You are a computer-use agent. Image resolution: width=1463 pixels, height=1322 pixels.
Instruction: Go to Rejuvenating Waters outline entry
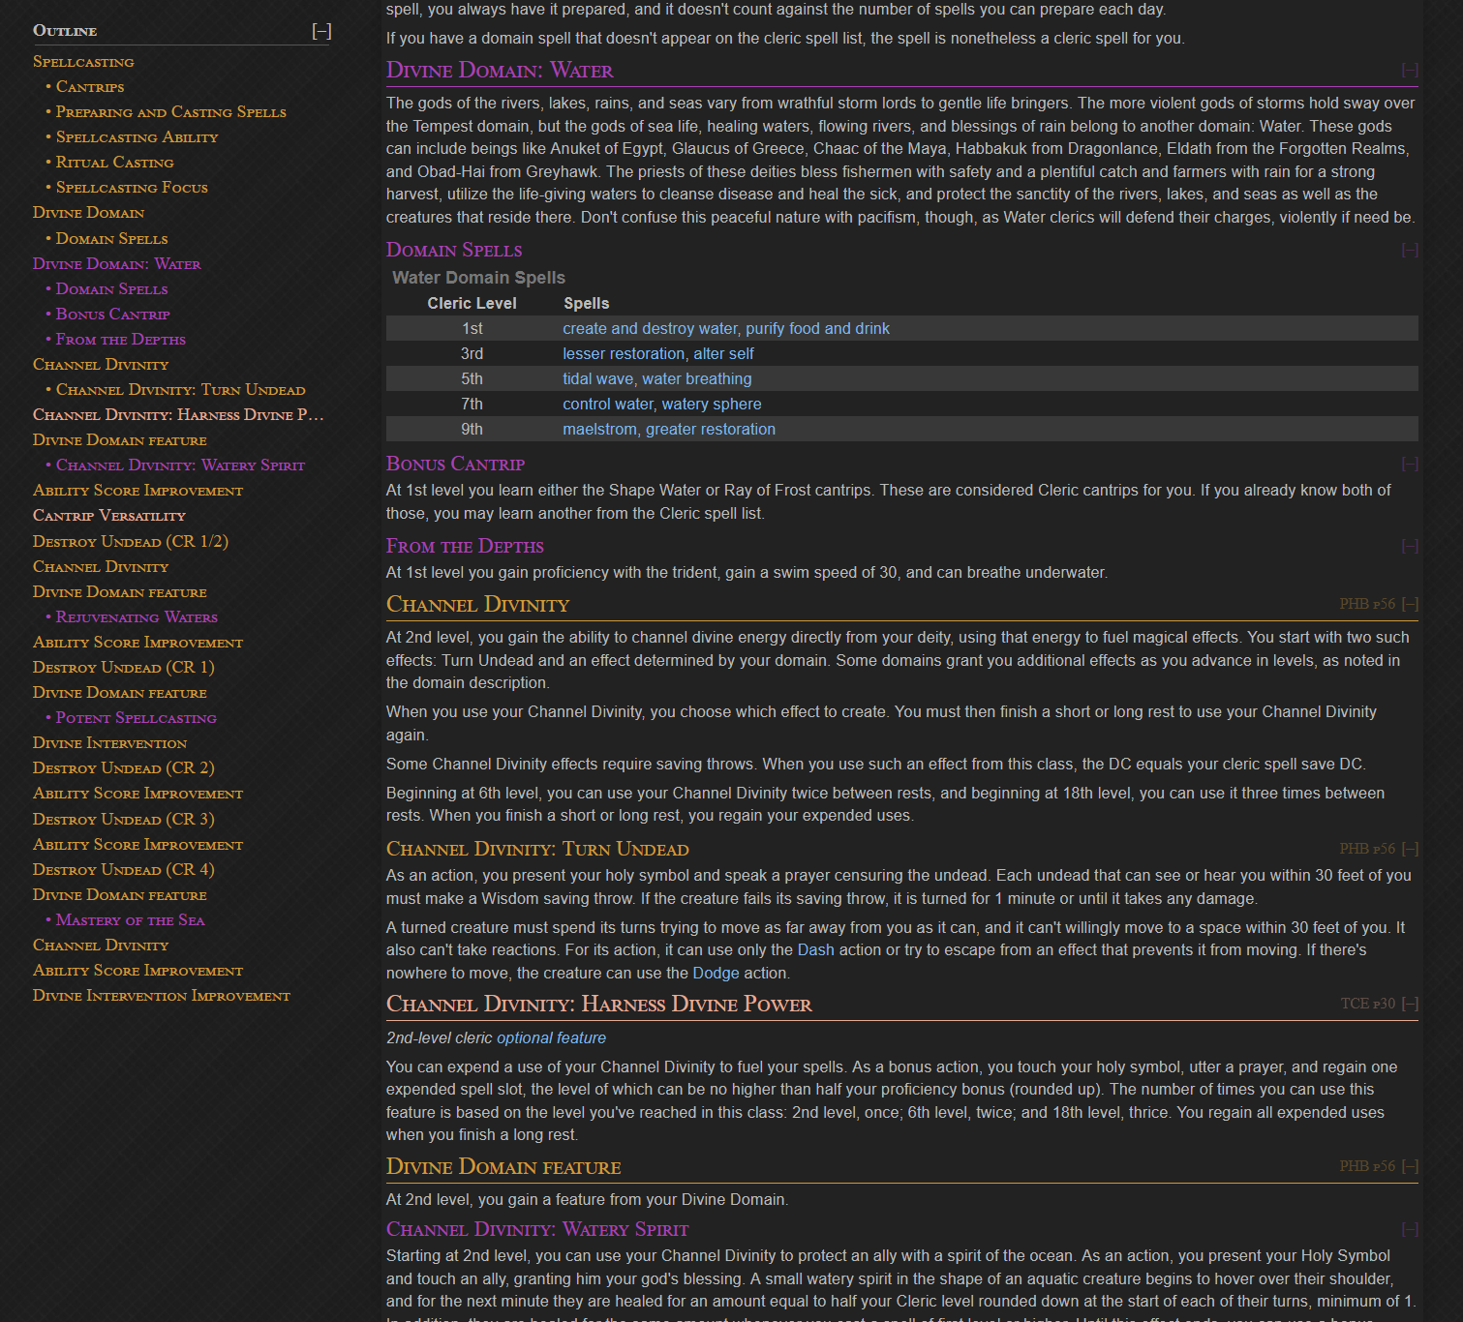point(137,616)
